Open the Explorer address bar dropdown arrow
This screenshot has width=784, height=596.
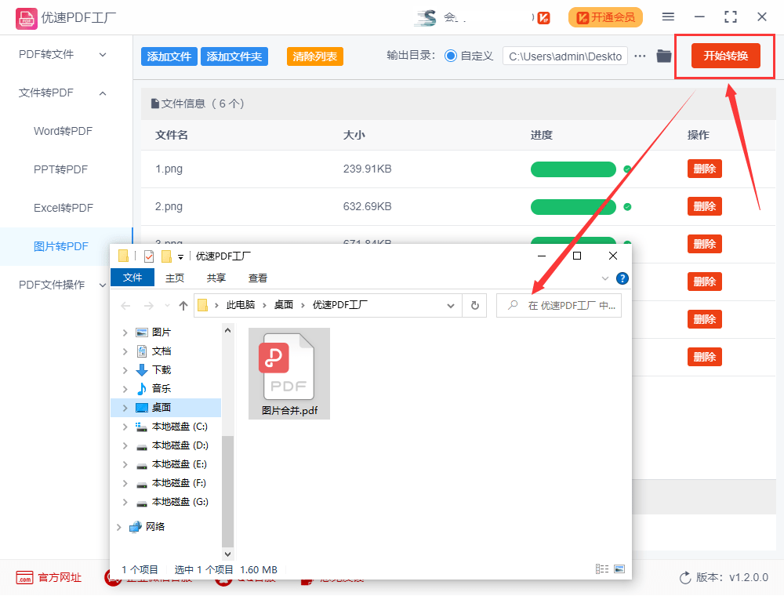point(451,305)
